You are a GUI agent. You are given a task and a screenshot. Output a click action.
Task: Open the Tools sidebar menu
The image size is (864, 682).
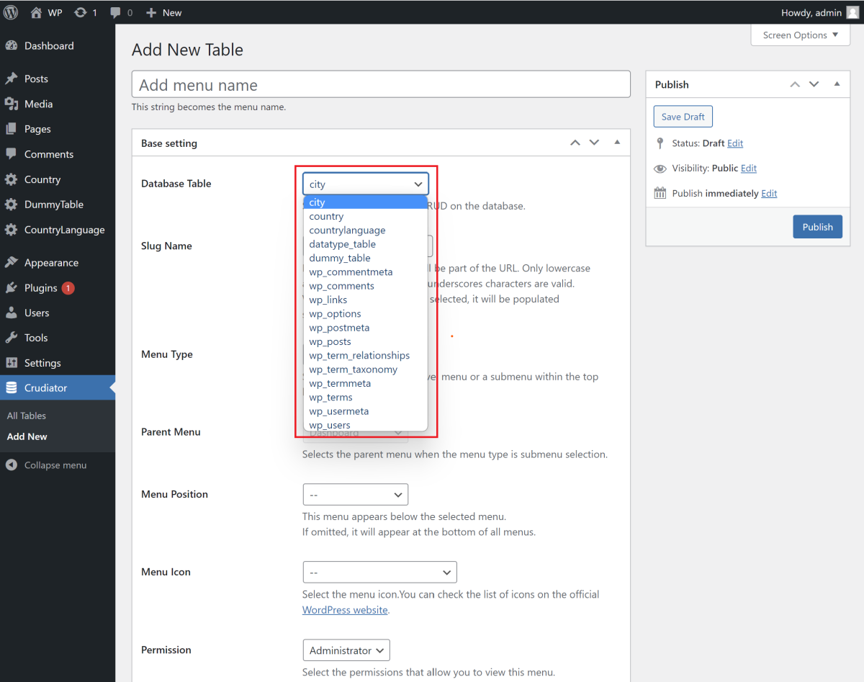pyautogui.click(x=36, y=338)
